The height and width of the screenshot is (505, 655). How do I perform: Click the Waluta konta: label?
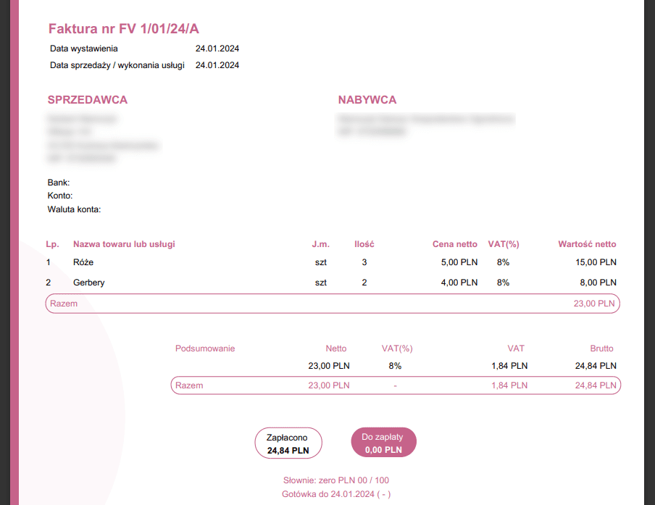pos(74,209)
